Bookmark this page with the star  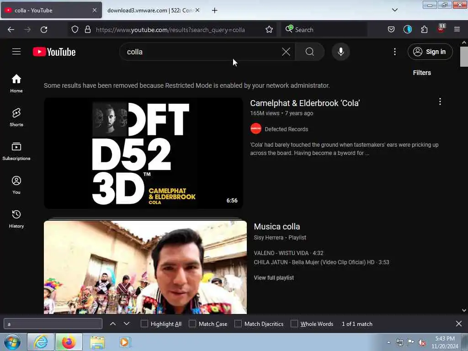point(269,29)
